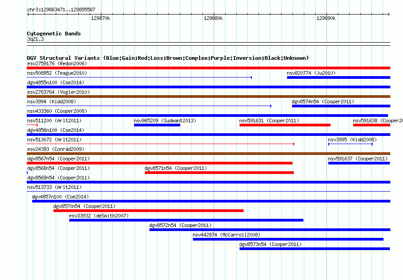Click the 129880k ruler mark
Image resolution: width=403 pixels, height=280 pixels.
(213, 18)
